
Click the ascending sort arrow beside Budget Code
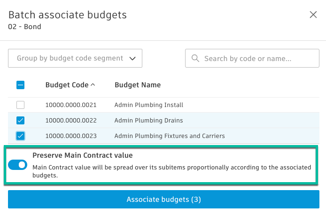coord(93,85)
